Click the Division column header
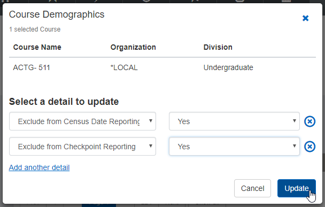Image resolution: width=325 pixels, height=207 pixels. pyautogui.click(x=218, y=47)
